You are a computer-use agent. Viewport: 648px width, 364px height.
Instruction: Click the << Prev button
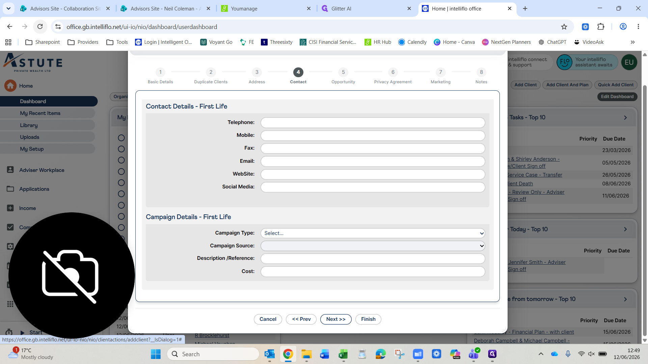(301, 319)
